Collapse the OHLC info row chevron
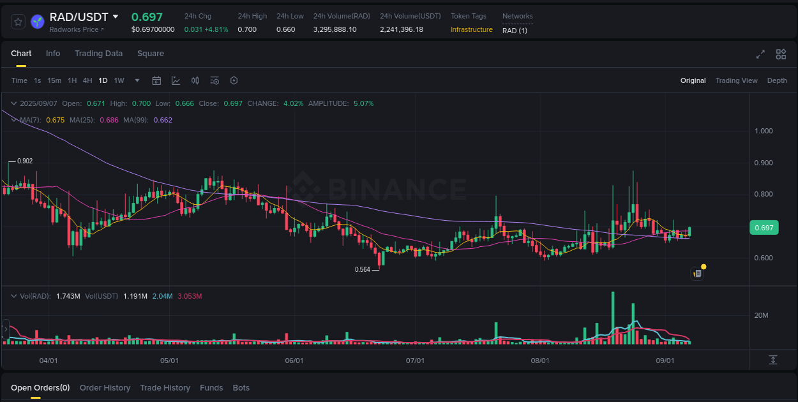This screenshot has width=798, height=402. pyautogui.click(x=14, y=103)
